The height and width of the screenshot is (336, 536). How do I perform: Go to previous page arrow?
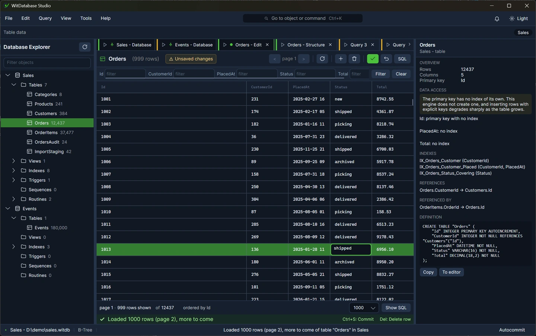275,59
